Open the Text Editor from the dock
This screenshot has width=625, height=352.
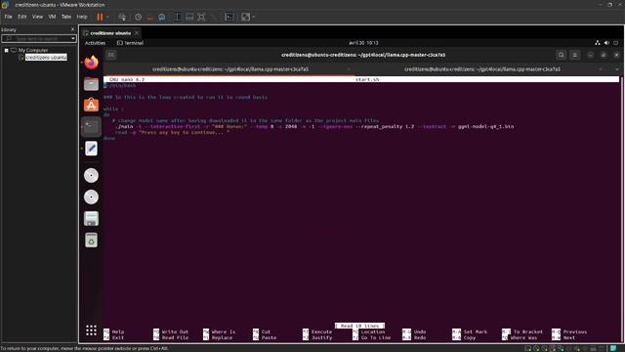91,149
